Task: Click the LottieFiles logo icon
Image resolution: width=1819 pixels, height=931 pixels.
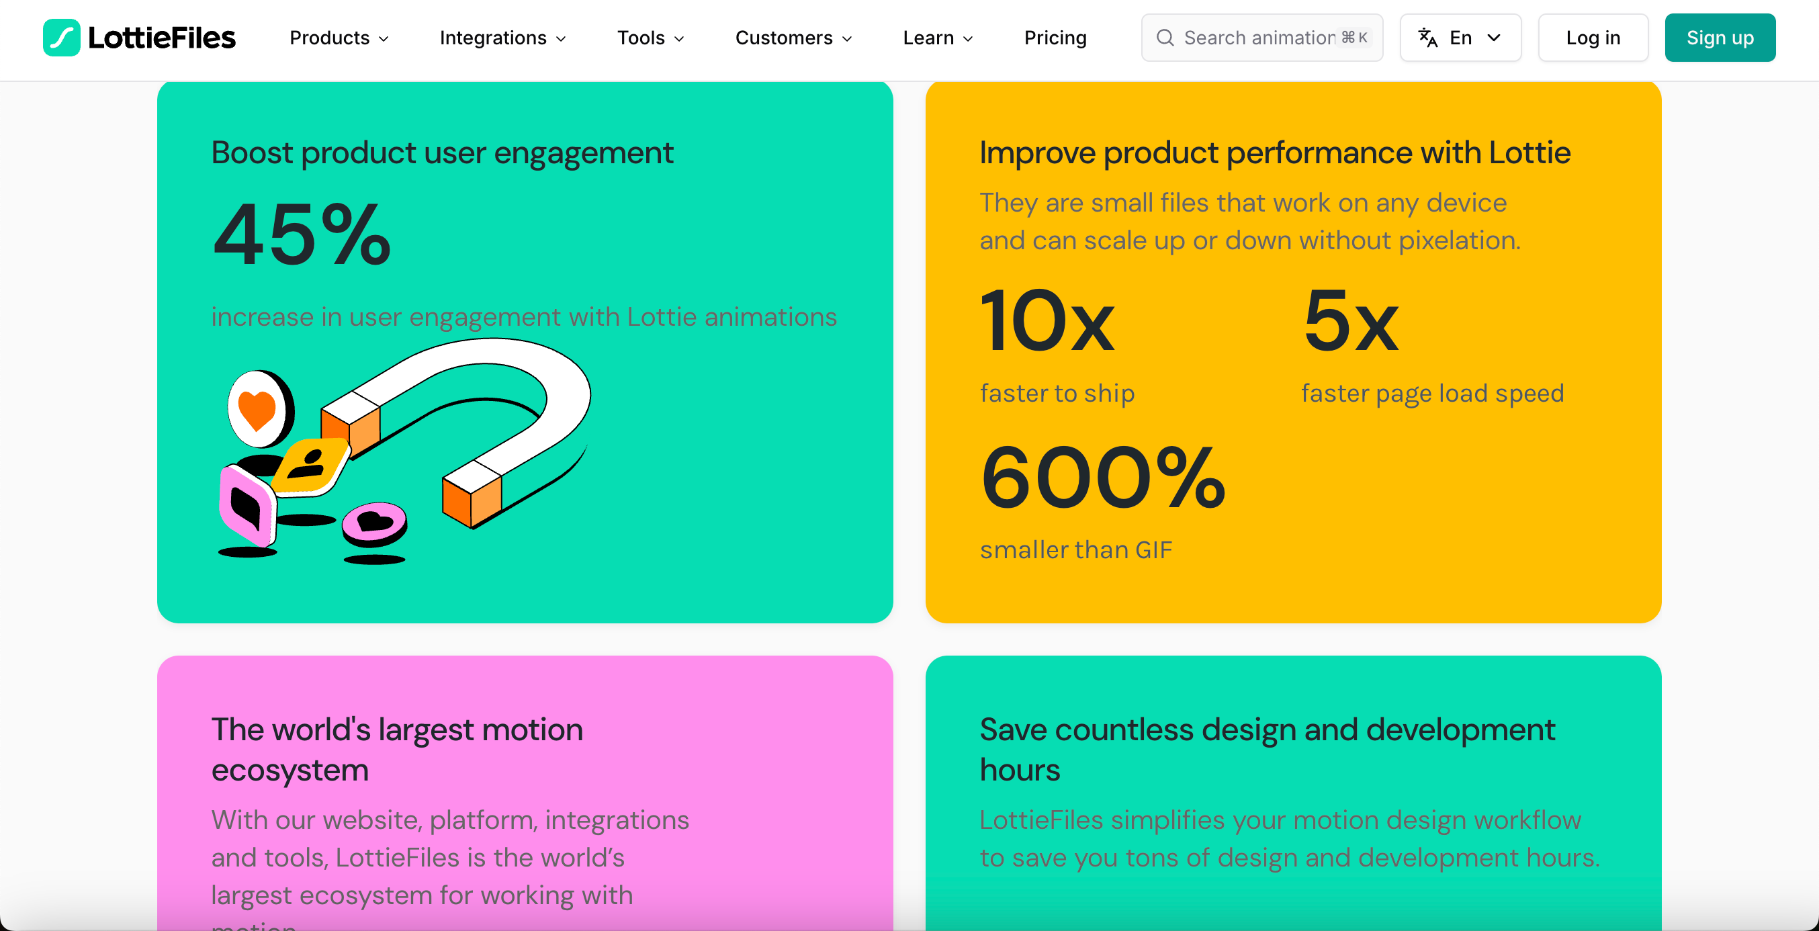Action: click(61, 38)
